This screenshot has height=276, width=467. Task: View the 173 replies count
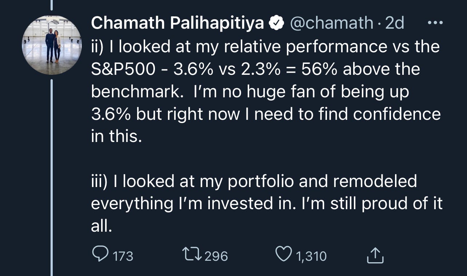click(123, 256)
